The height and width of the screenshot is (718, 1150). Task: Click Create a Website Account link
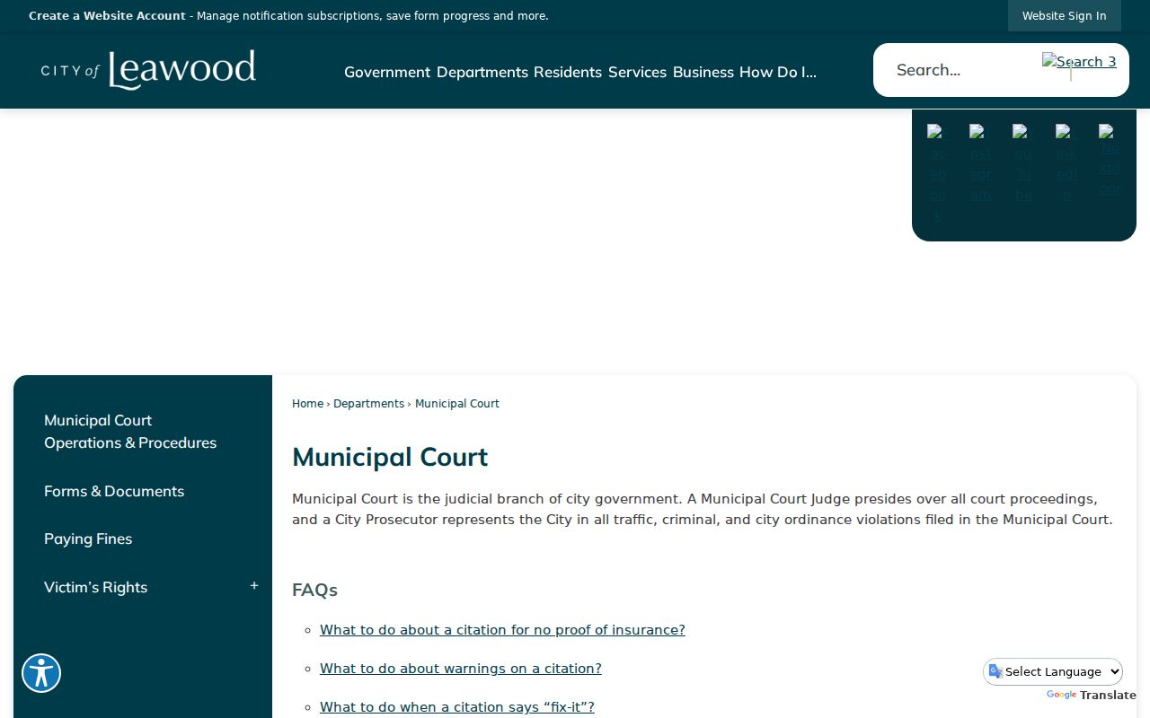(107, 16)
